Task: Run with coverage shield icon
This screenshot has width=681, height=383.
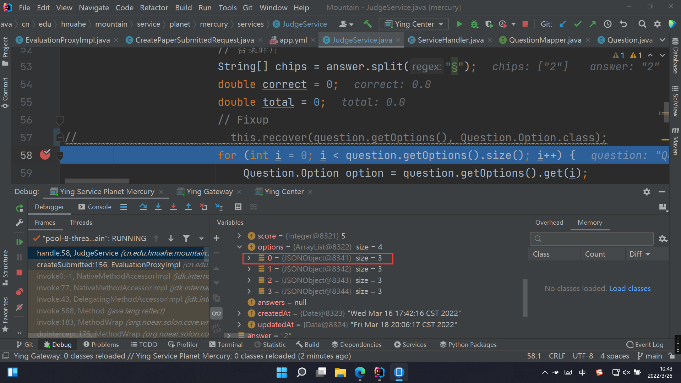Action: [x=489, y=24]
